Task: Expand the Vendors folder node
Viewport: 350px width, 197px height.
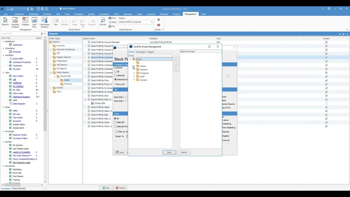Action: 134,80
